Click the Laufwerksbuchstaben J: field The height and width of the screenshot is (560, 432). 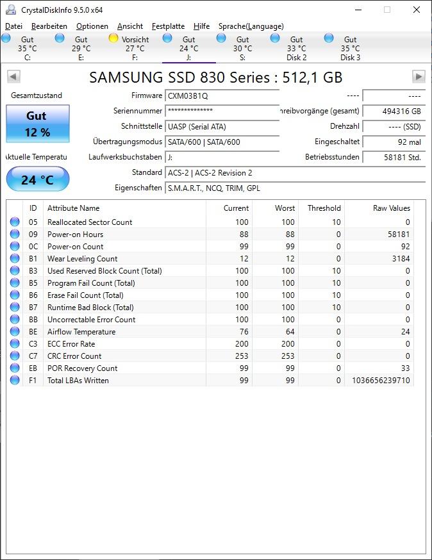coord(222,157)
